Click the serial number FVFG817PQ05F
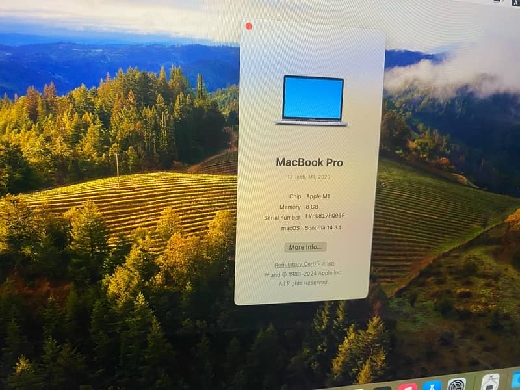The height and width of the screenshot is (390, 520). 326,216
